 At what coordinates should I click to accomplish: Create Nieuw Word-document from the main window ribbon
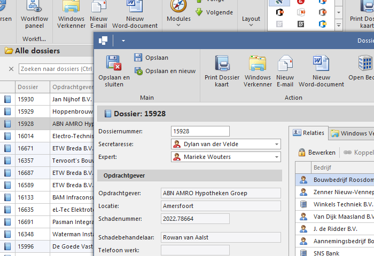tap(135, 15)
